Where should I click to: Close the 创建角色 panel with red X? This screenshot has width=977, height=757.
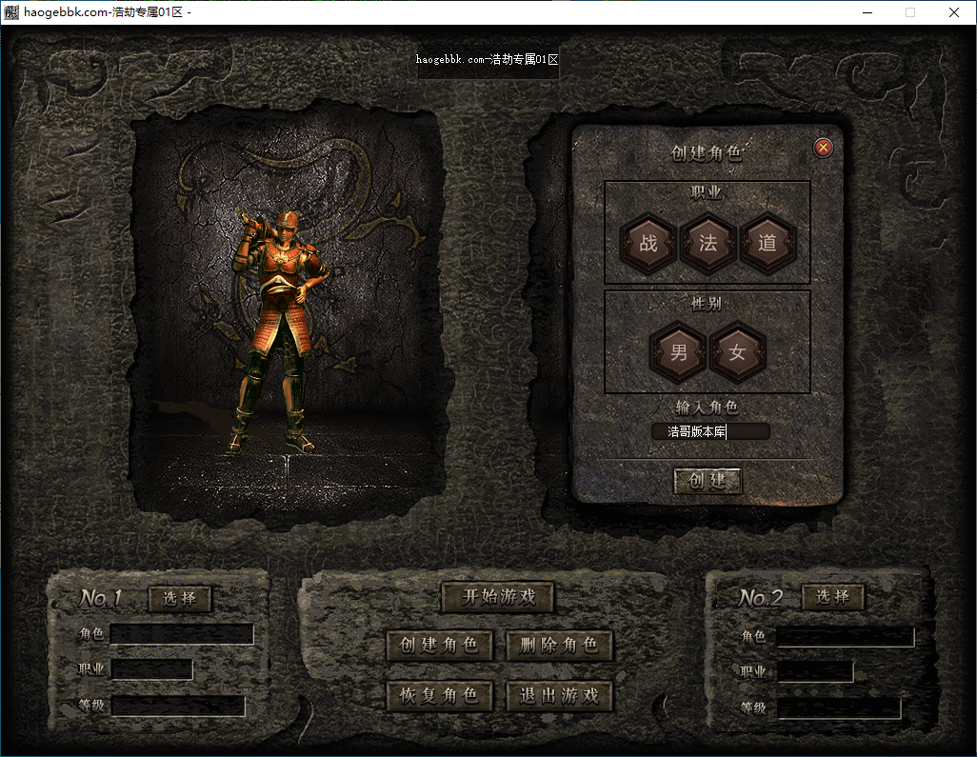[823, 148]
